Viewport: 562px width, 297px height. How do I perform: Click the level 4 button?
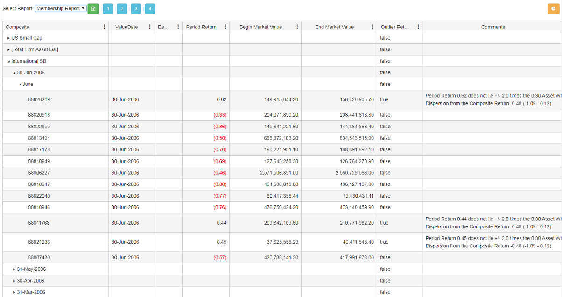[x=150, y=9]
